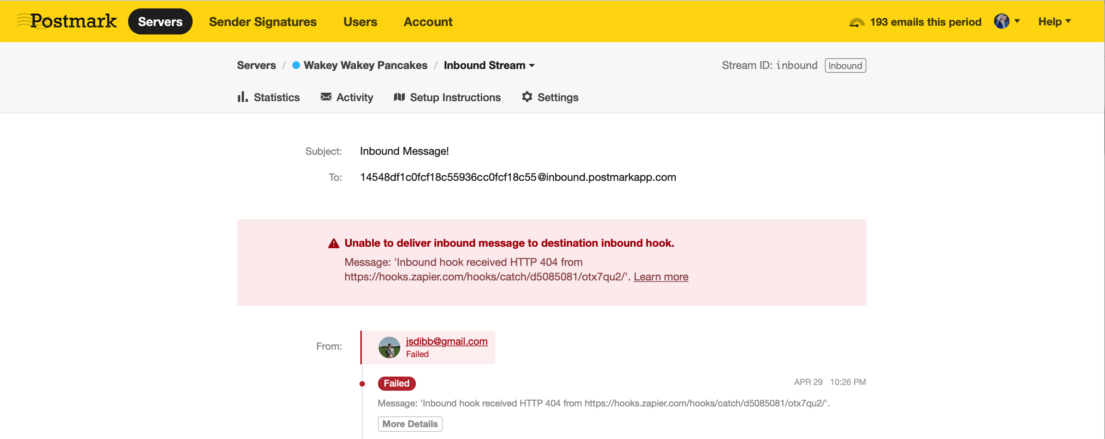View 193 emails this period usage
This screenshot has width=1105, height=439.
click(925, 22)
